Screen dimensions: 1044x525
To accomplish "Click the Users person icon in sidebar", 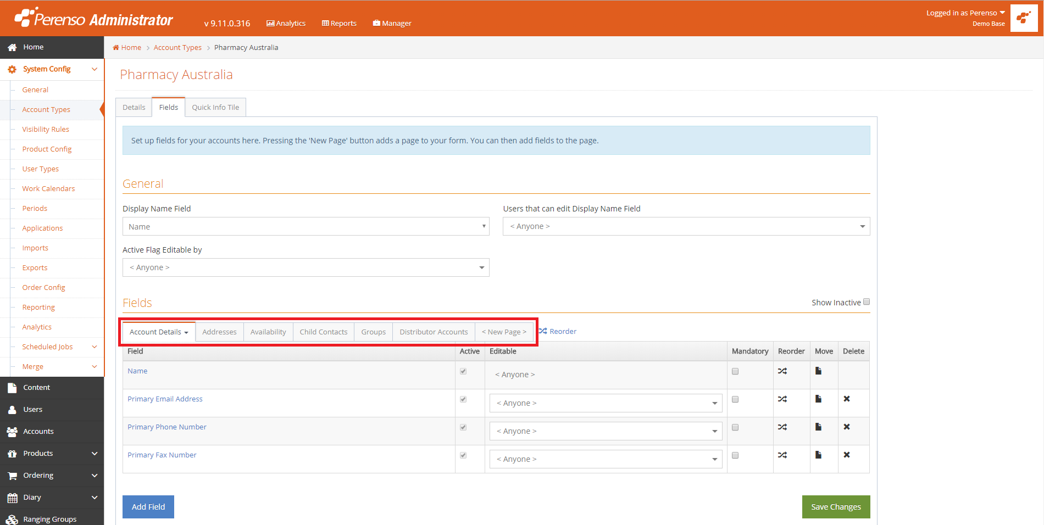I will [12, 410].
